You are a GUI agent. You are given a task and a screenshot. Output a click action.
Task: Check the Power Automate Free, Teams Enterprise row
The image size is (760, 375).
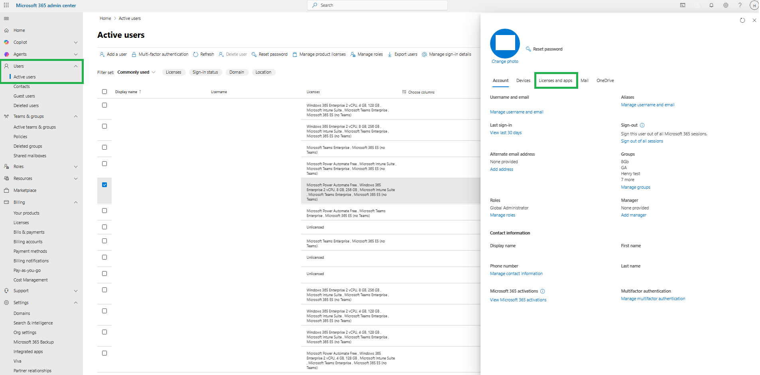[104, 211]
